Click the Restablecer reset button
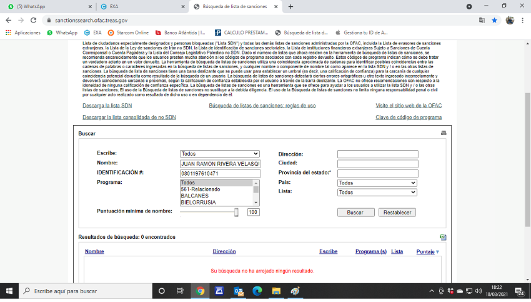 397,213
